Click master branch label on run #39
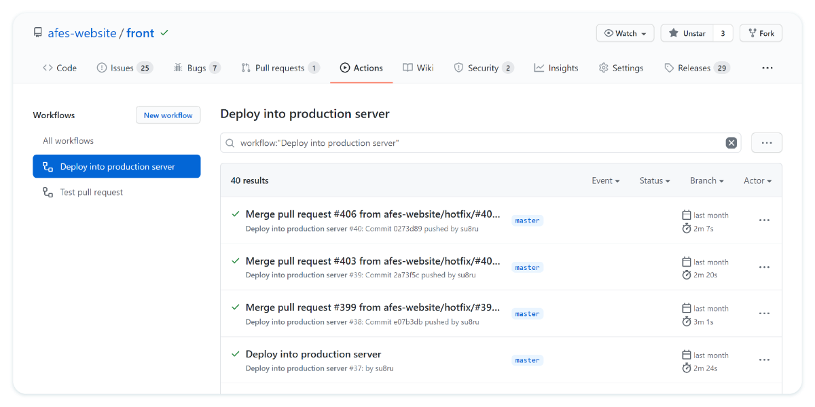815x407 pixels. (x=527, y=267)
